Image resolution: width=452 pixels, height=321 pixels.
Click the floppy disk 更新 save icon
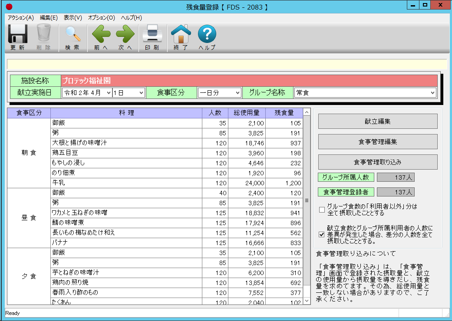18,35
